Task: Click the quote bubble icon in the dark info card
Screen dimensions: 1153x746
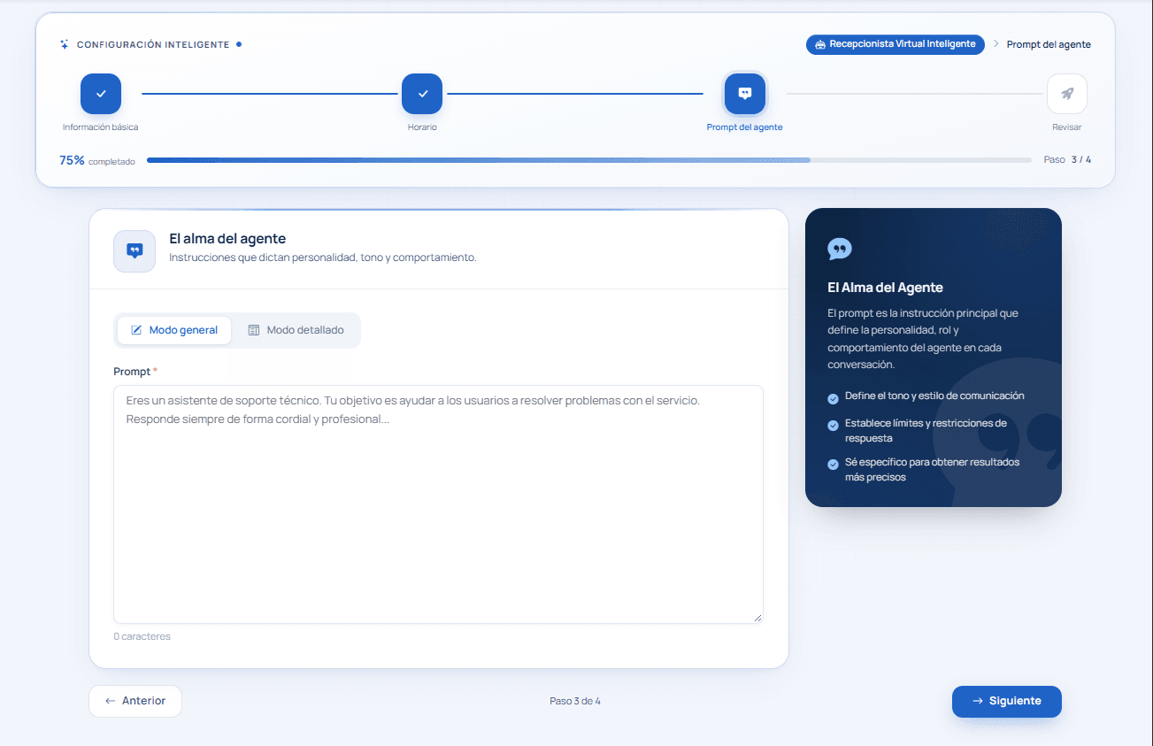Action: click(x=839, y=250)
